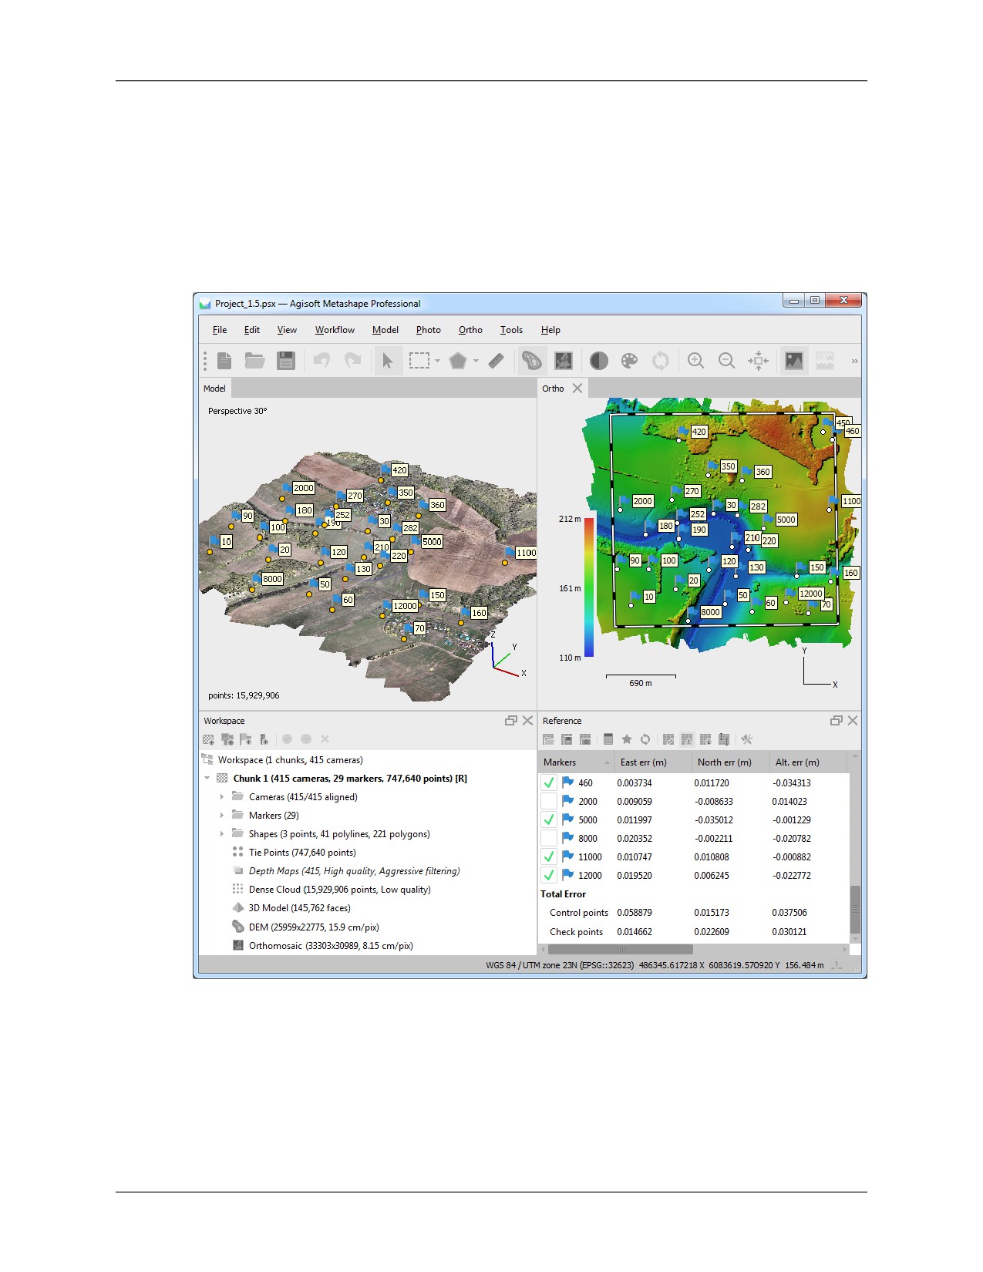Click the Update transform icon in Reference
This screenshot has width=983, height=1272.
(645, 739)
